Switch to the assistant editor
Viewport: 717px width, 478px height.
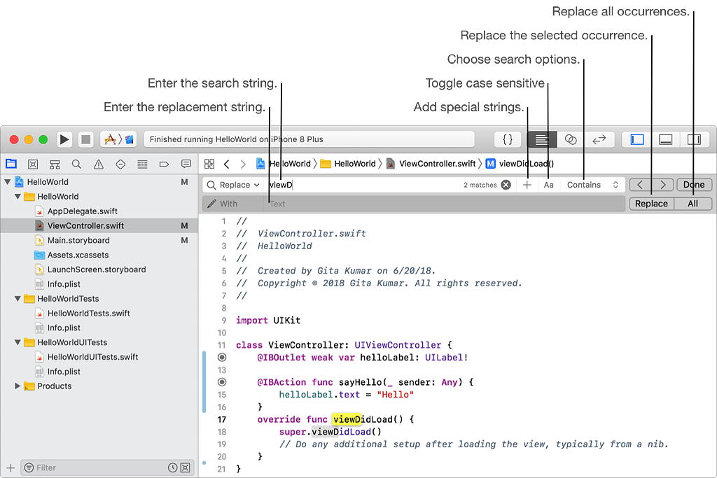pos(570,139)
